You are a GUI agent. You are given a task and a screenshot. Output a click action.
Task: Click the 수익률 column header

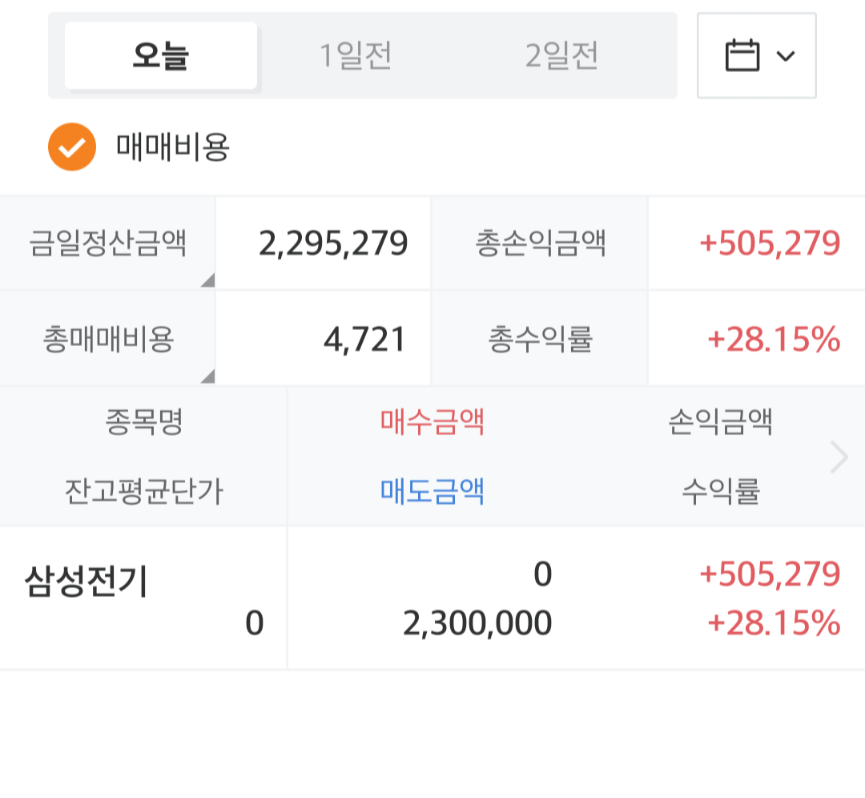720,490
